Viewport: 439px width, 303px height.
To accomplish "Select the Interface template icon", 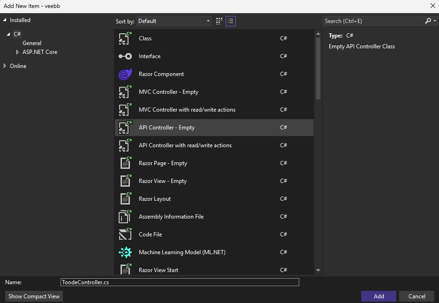I will (125, 56).
